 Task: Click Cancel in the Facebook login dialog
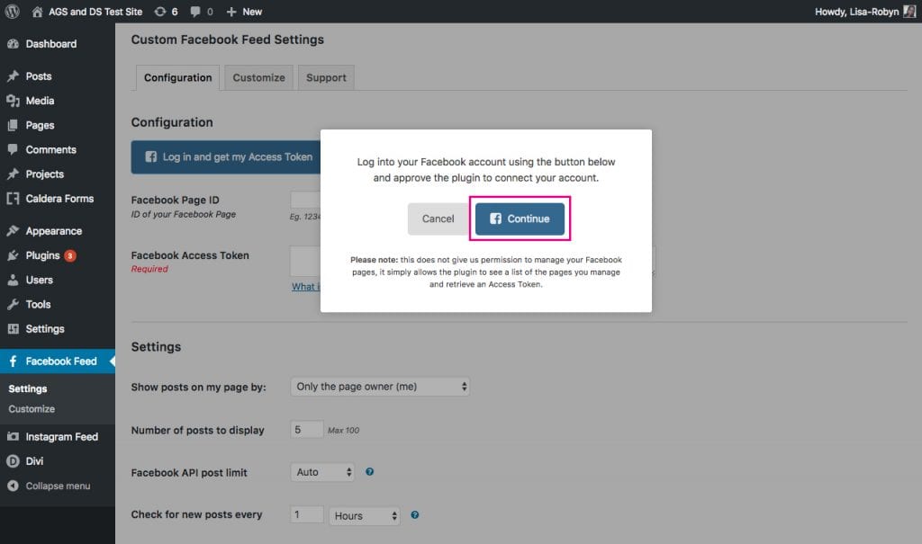(x=438, y=218)
